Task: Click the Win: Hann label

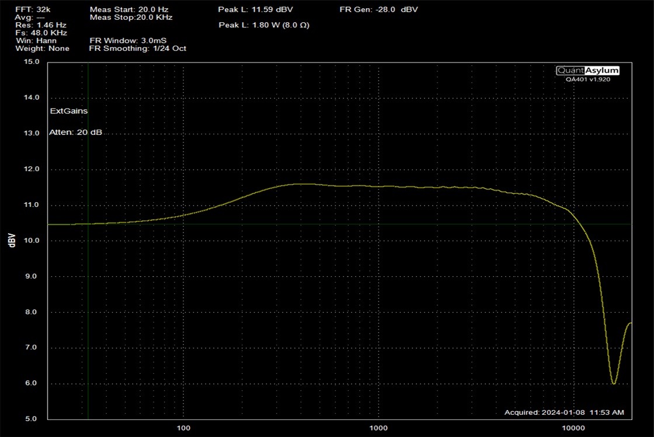Action: (x=36, y=40)
